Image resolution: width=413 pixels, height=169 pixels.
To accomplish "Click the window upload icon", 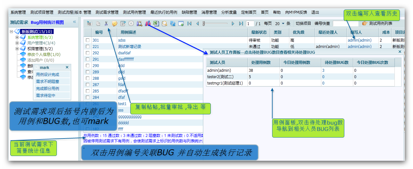I will pos(181,24).
